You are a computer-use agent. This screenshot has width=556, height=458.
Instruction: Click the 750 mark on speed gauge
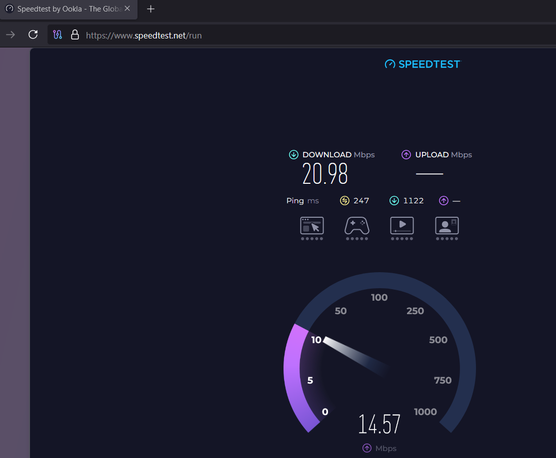click(x=443, y=381)
